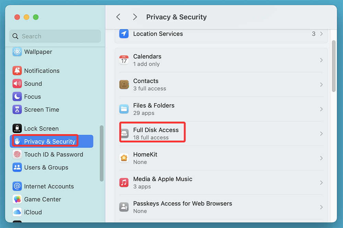The height and width of the screenshot is (228, 343).
Task: Open Sound settings via speaker icon
Action: (x=17, y=84)
